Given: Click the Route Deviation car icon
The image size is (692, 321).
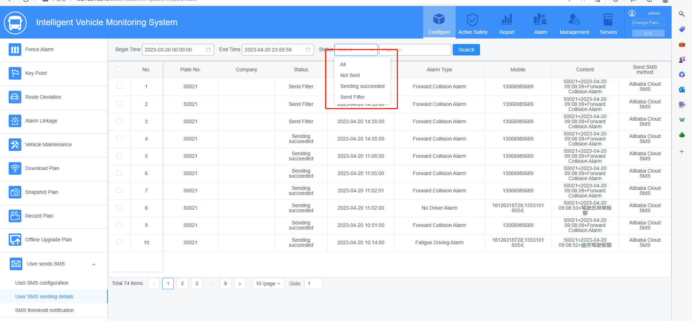Looking at the screenshot, I should [x=15, y=97].
